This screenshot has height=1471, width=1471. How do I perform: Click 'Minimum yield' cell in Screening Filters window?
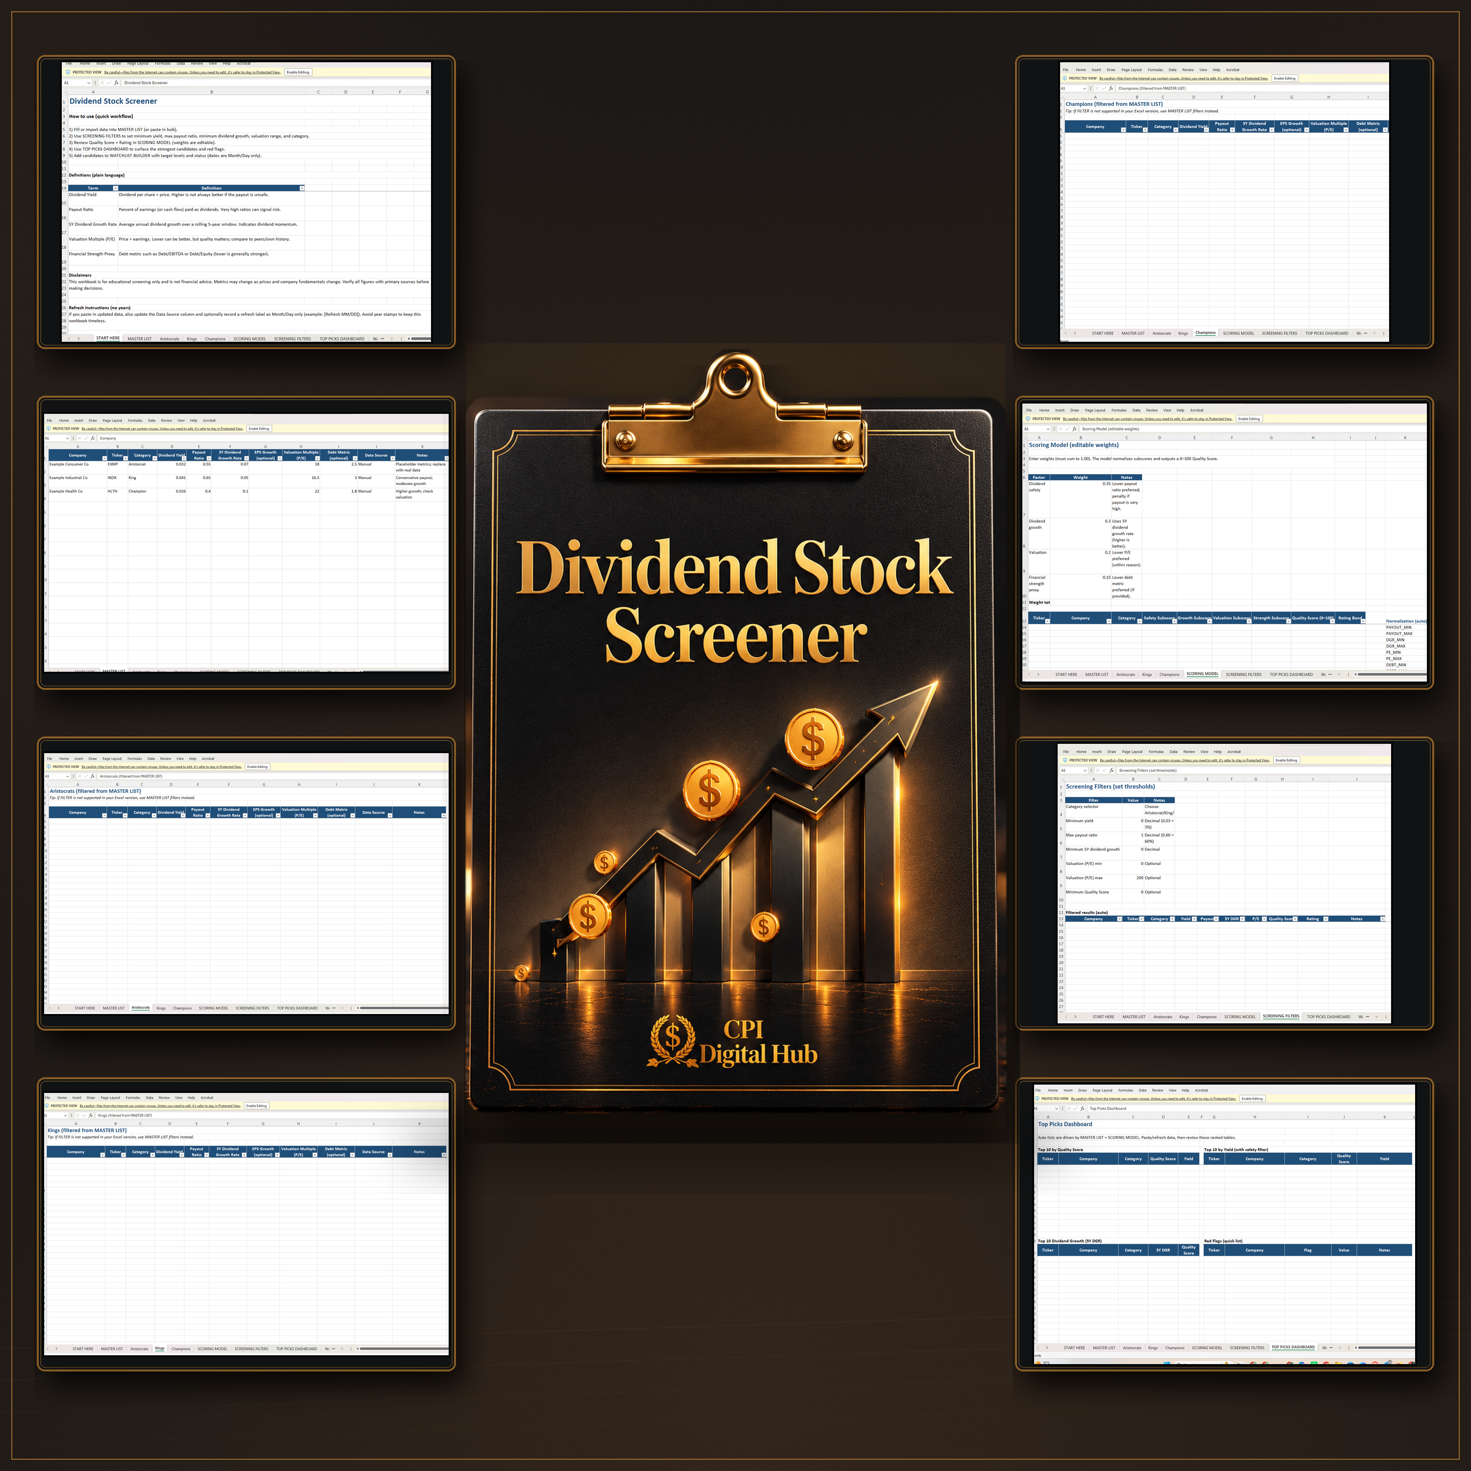pos(1093,824)
